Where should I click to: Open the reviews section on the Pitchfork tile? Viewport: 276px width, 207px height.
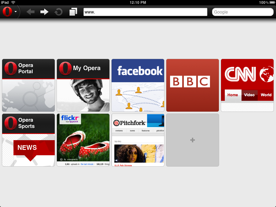pos(119,131)
